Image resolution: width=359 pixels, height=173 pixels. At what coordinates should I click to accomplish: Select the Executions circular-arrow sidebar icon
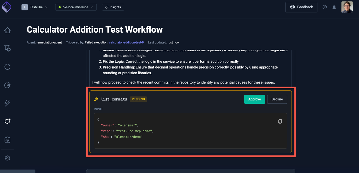pyautogui.click(x=7, y=67)
